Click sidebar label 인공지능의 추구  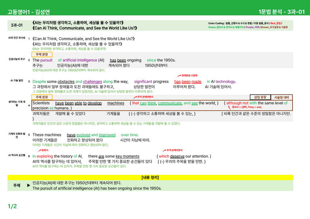(x=17, y=59)
